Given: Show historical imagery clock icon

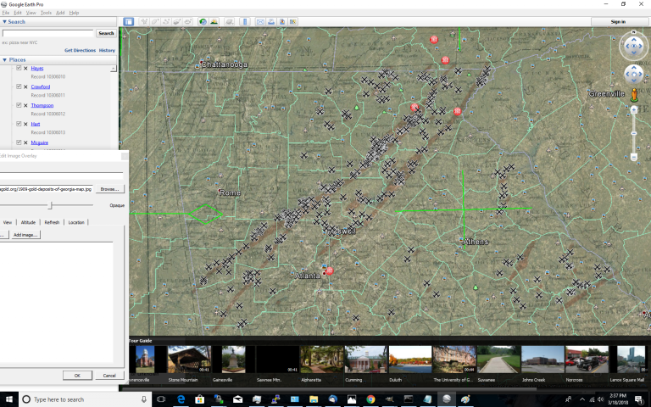Looking at the screenshot, I should [x=203, y=21].
